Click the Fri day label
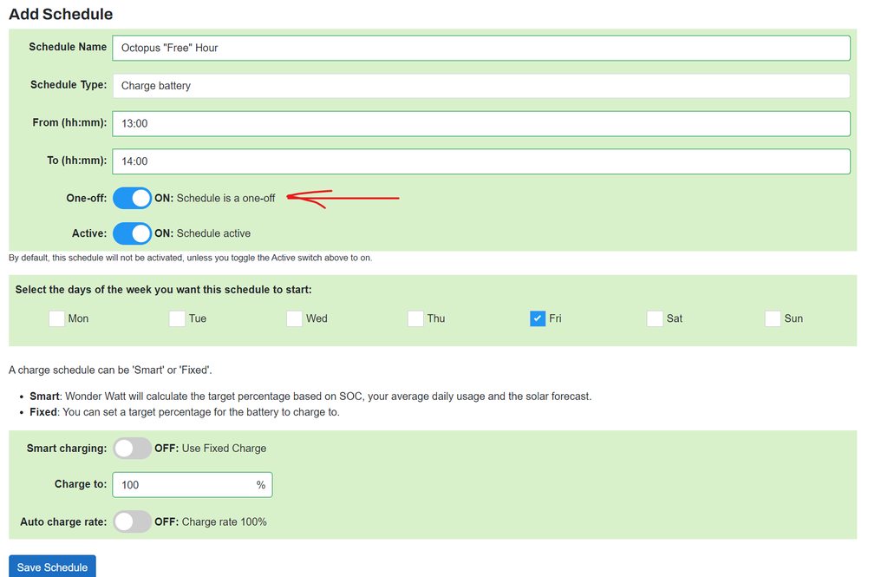The image size is (888, 577). click(x=555, y=318)
